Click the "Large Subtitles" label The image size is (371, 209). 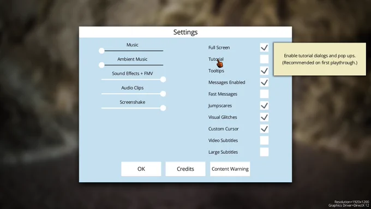coord(223,152)
